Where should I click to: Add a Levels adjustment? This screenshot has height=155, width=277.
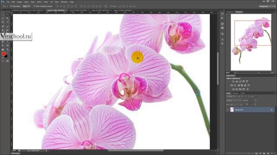point(237,81)
